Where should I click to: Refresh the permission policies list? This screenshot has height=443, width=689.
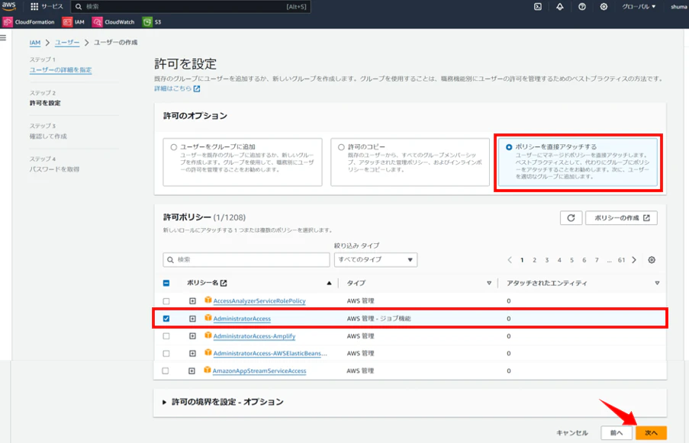point(571,218)
